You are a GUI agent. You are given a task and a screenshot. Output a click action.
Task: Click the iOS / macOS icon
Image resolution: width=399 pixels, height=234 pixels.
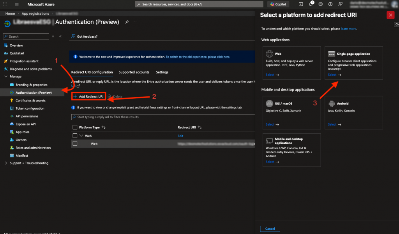click(x=270, y=103)
